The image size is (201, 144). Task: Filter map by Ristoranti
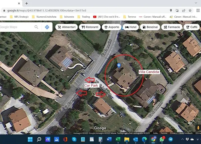90,27
